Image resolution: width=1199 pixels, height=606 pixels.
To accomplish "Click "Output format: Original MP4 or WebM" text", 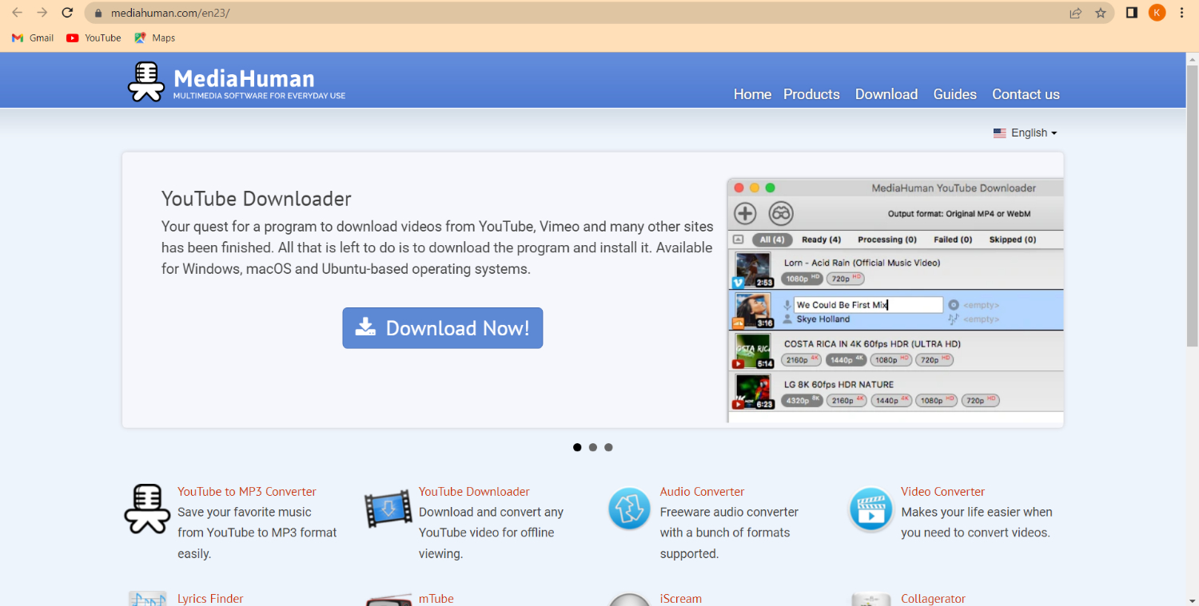I will coord(959,214).
